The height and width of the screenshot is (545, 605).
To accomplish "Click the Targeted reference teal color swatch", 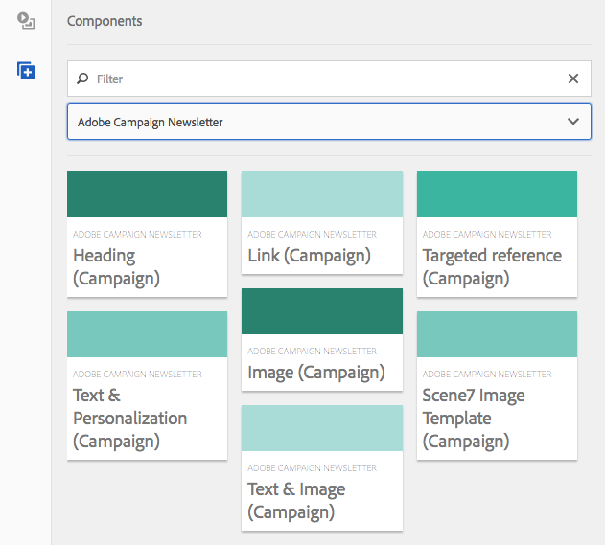I will pyautogui.click(x=497, y=194).
